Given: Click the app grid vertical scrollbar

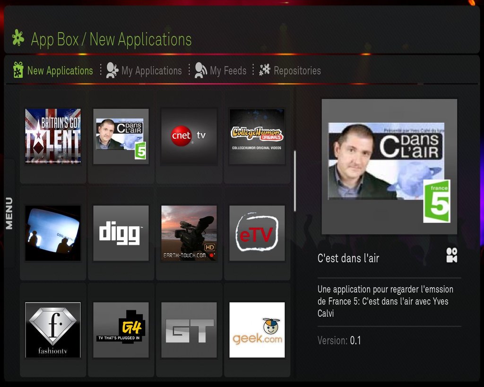Looking at the screenshot, I should tap(295, 181).
